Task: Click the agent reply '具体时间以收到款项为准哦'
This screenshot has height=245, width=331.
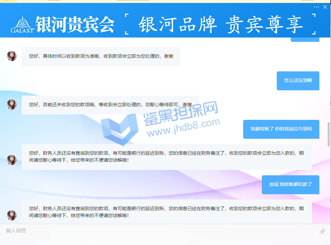Action: [x=101, y=56]
